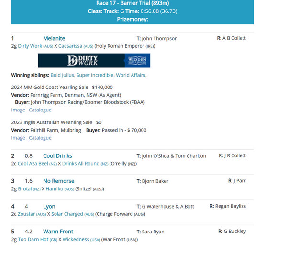Open dam link Solar Charged
The height and width of the screenshot is (254, 287).
pyautogui.click(x=67, y=214)
